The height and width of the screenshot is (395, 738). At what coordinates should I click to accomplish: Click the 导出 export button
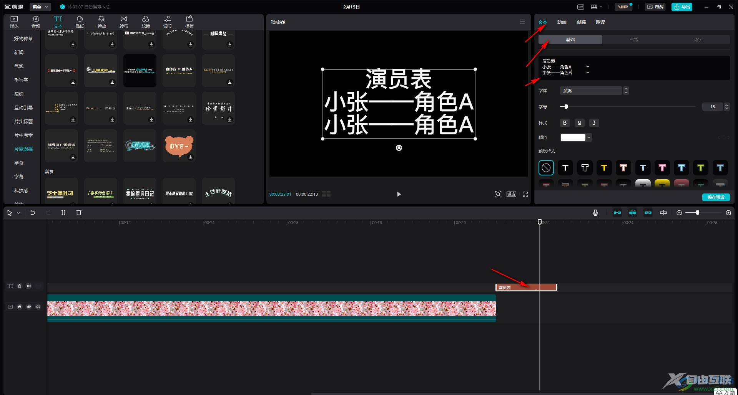coord(682,7)
